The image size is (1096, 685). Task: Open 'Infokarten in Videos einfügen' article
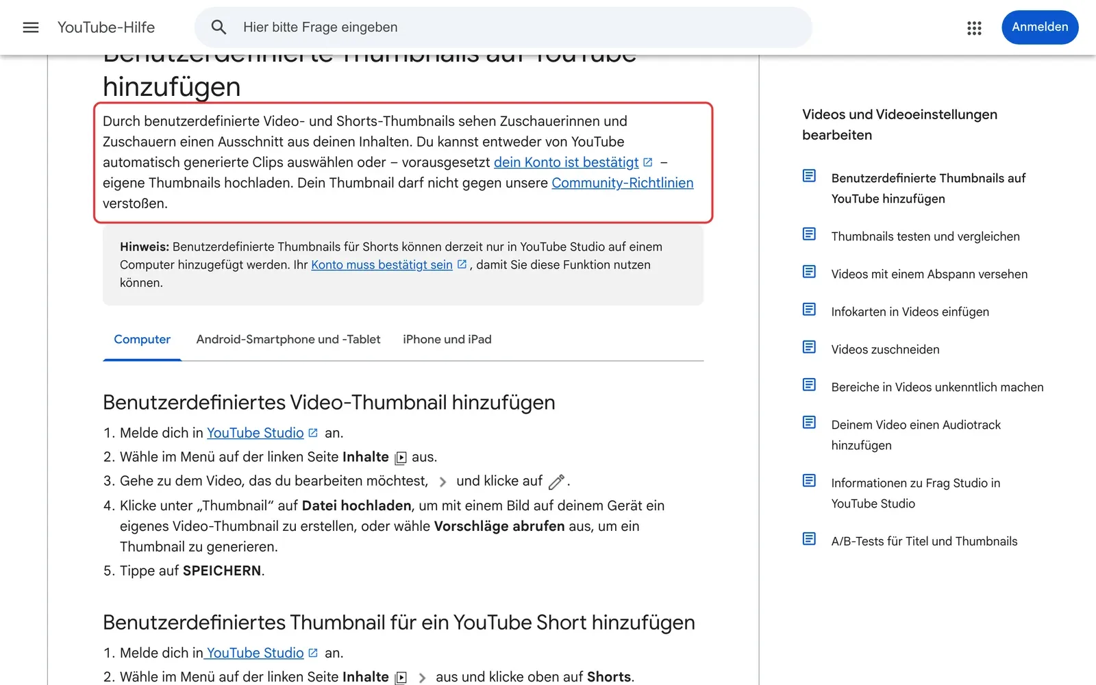click(x=910, y=312)
